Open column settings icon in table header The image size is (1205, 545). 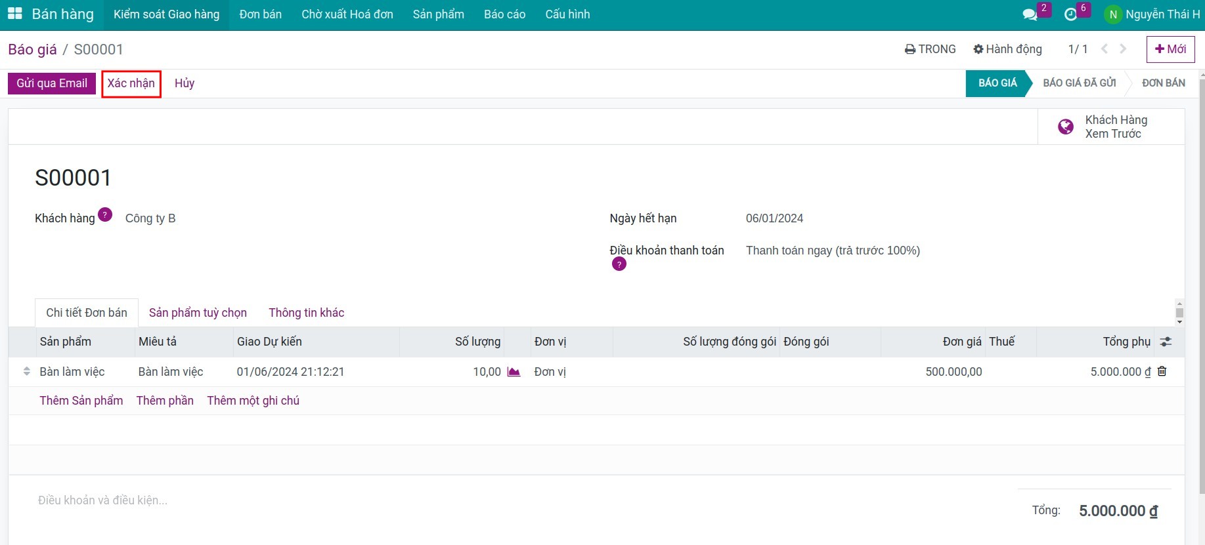pos(1166,342)
